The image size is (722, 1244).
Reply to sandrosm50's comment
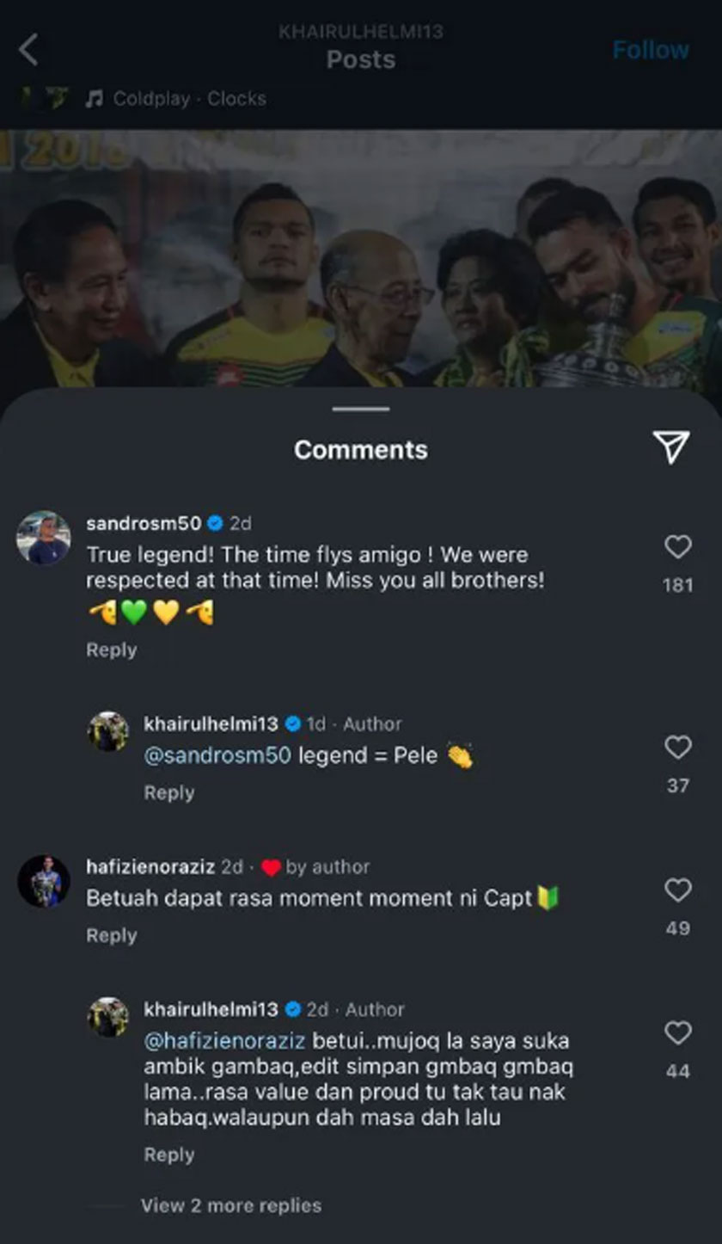tap(111, 650)
